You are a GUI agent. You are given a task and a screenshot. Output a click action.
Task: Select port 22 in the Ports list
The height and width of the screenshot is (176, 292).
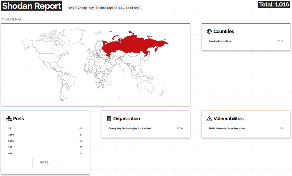10,128
